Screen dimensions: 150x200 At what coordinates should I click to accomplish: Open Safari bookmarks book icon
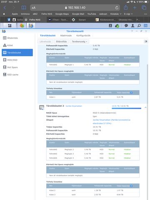tap(24, 7)
